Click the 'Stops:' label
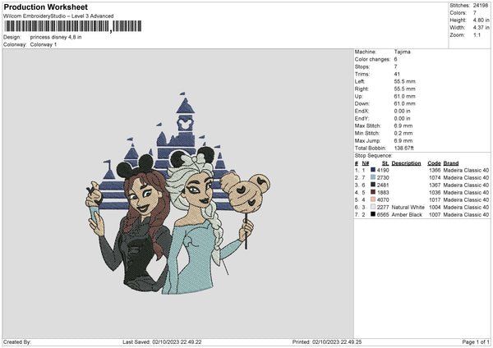493x348 pixels. click(x=362, y=66)
